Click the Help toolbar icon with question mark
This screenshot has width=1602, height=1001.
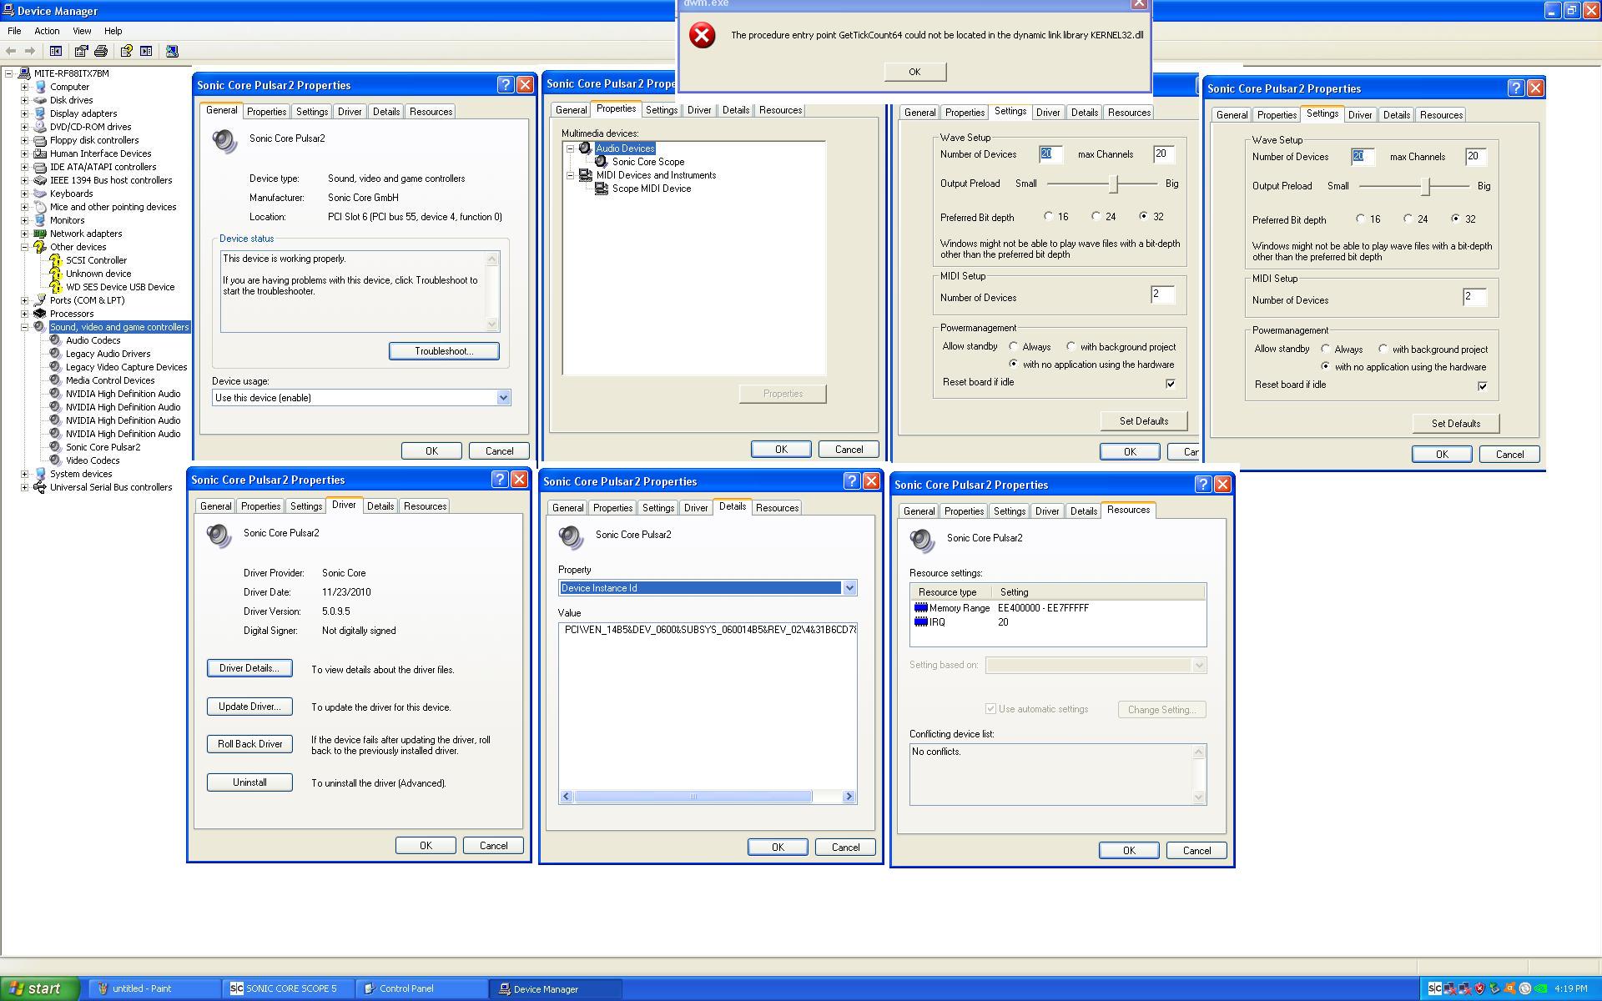pyautogui.click(x=126, y=51)
